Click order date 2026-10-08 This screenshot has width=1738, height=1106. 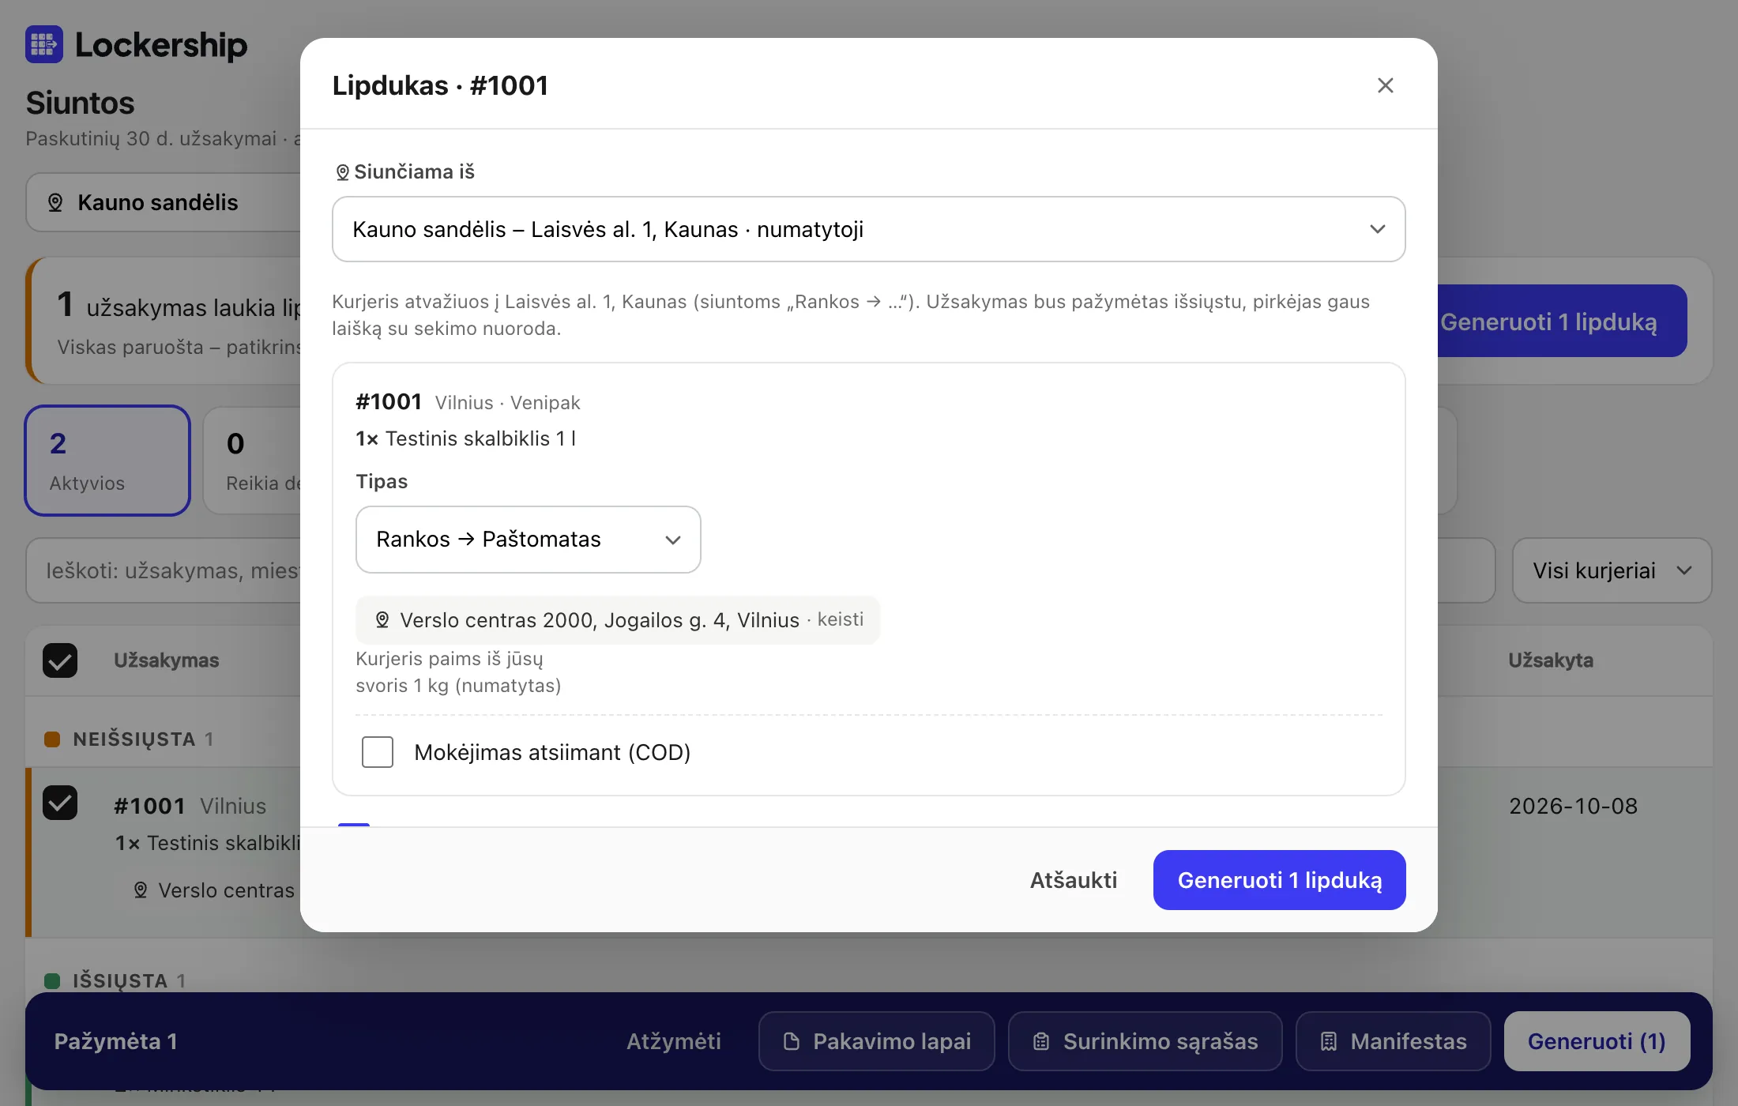pyautogui.click(x=1573, y=806)
